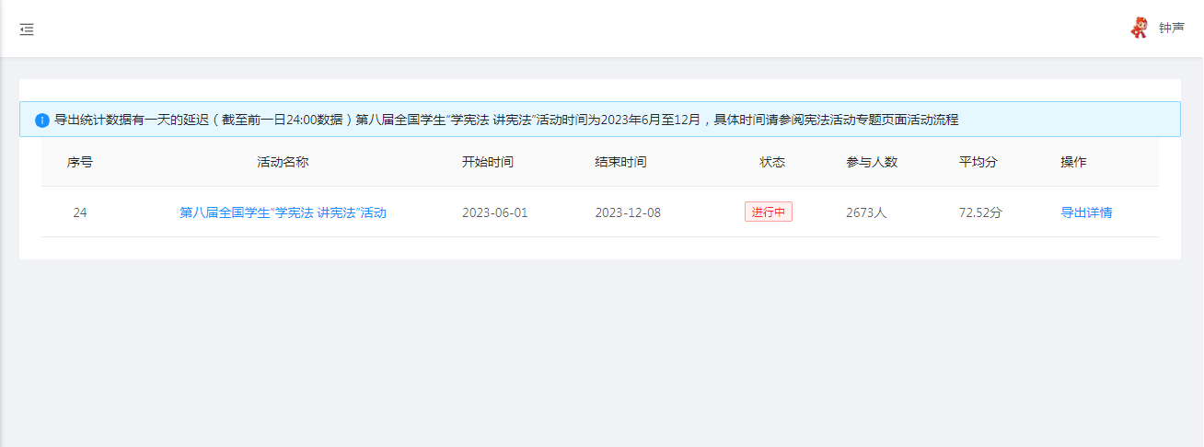The width and height of the screenshot is (1204, 447).
Task: Click the 平均分 column header
Action: coord(978,162)
